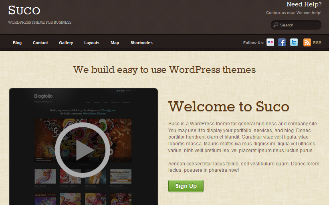Click WebDesignerWall thumbnail in video preview
The image size is (329, 205).
pyautogui.click(x=121, y=176)
